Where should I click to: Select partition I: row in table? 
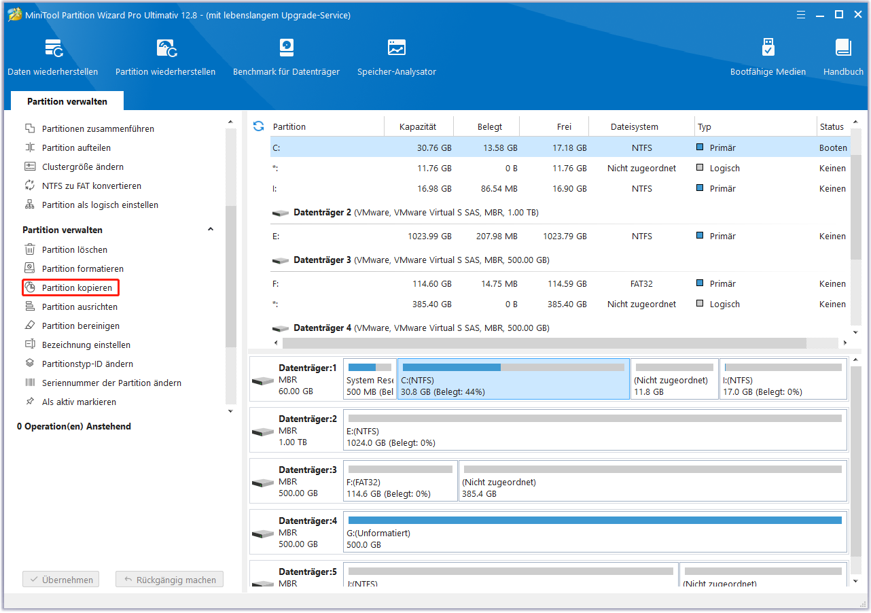click(560, 188)
